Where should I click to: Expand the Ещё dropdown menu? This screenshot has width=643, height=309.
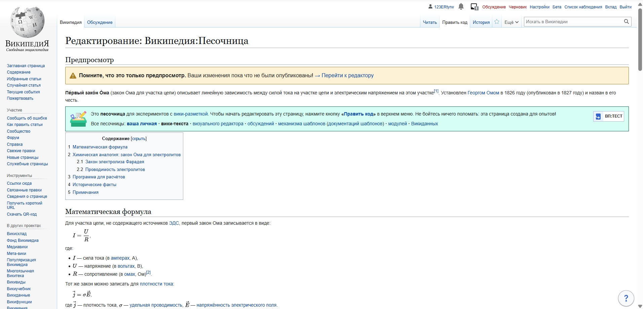tap(511, 22)
